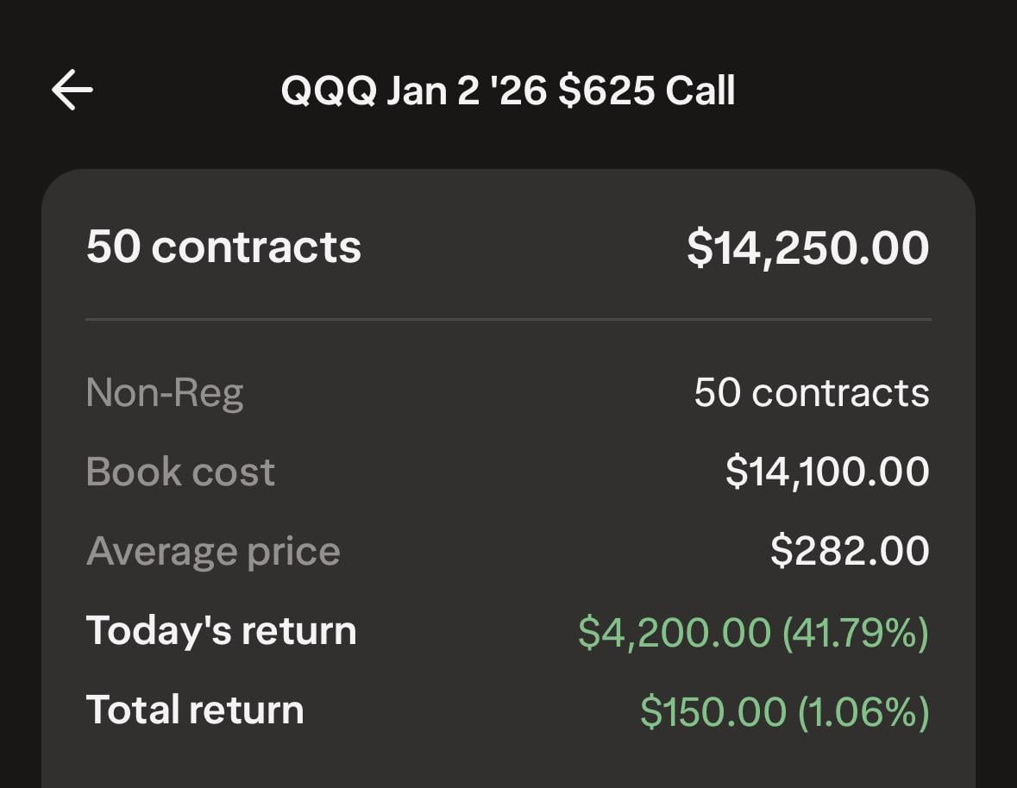Click the QQQ Jan 2 '26 $625 Call title

coord(508,91)
